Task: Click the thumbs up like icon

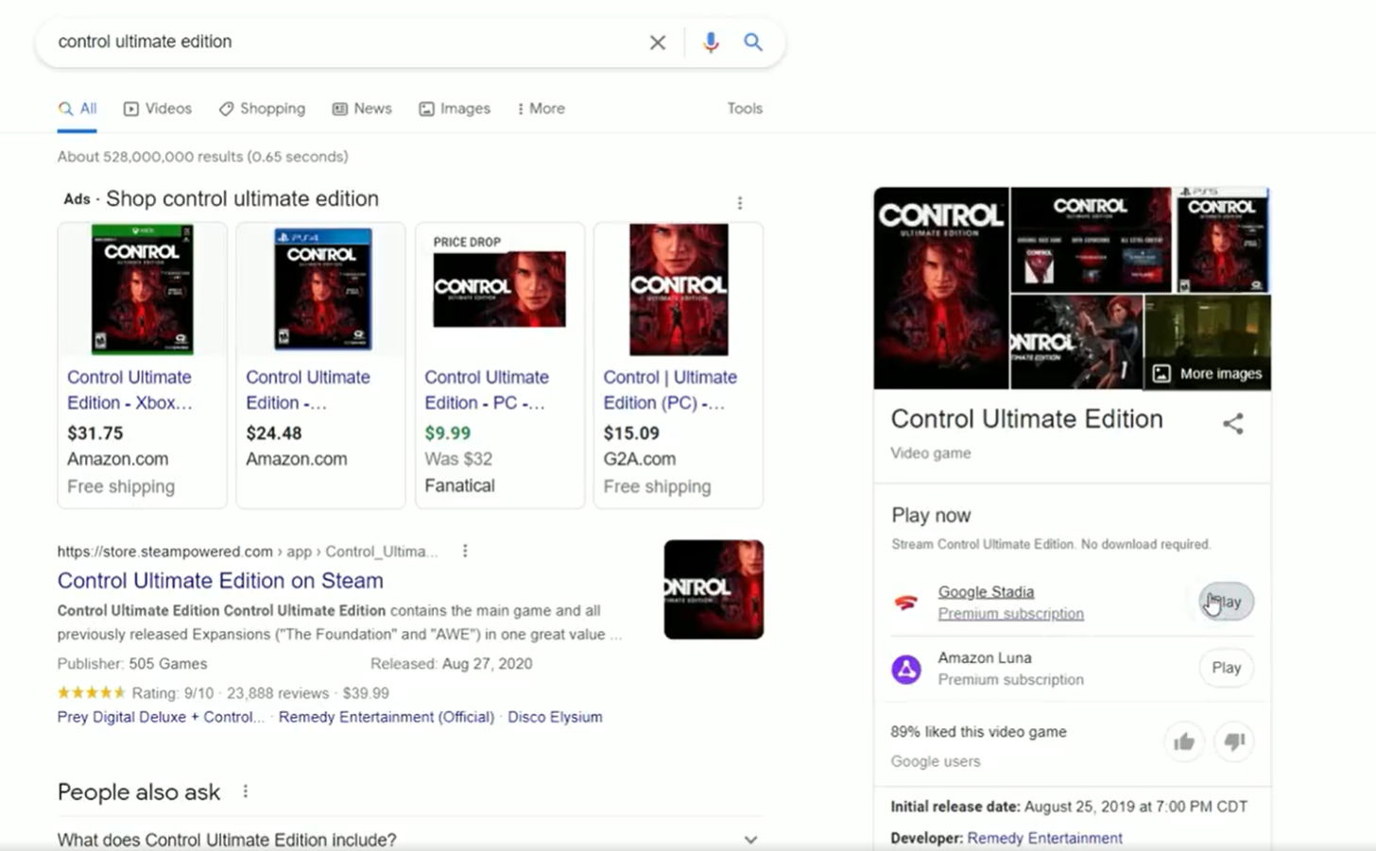Action: point(1183,742)
